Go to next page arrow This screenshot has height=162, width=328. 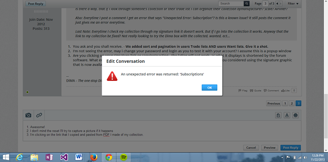coord(281,4)
